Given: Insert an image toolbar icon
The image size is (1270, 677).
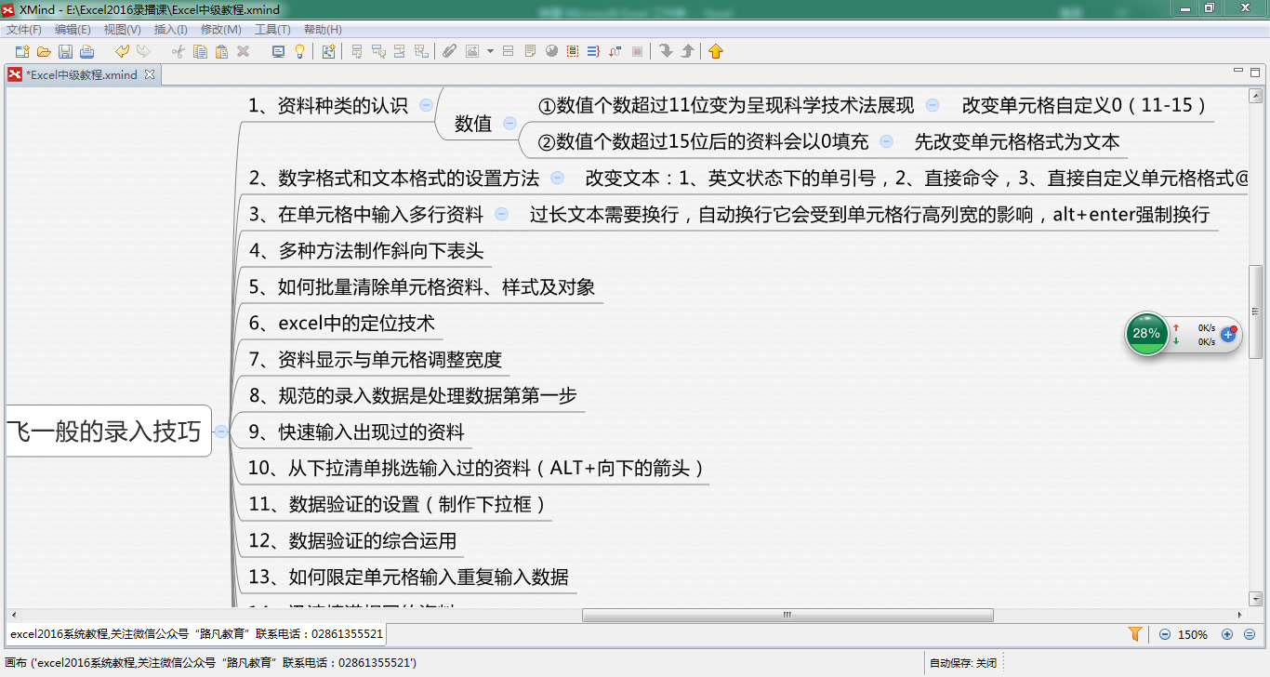Looking at the screenshot, I should click(471, 51).
